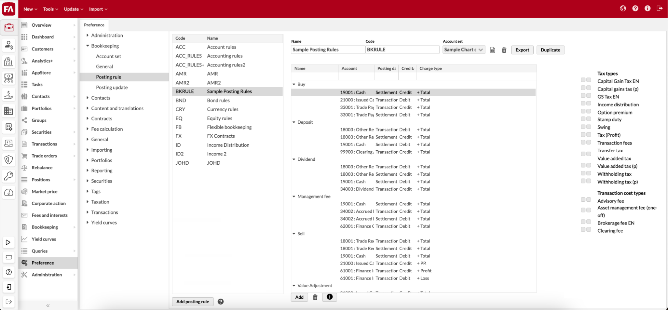668x310 pixels.
Task: Click the Dashboard grid icon in the sidebar
Action: coord(24,37)
